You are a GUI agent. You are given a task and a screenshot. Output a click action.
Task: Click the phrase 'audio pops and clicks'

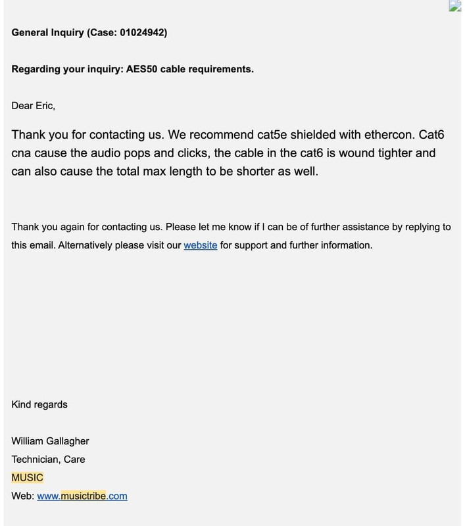(x=149, y=153)
